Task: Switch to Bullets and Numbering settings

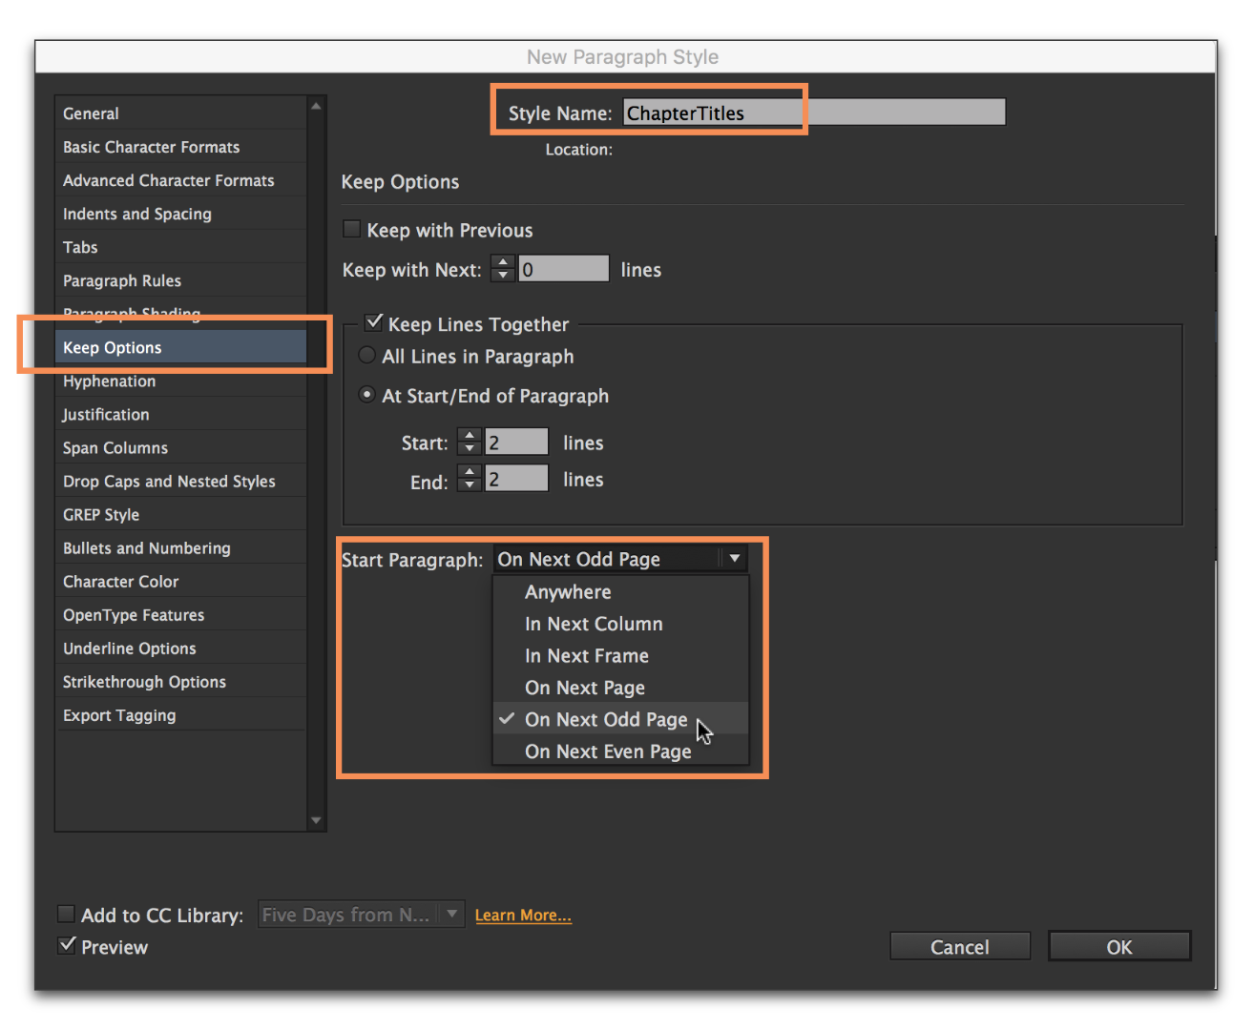Action: (146, 547)
